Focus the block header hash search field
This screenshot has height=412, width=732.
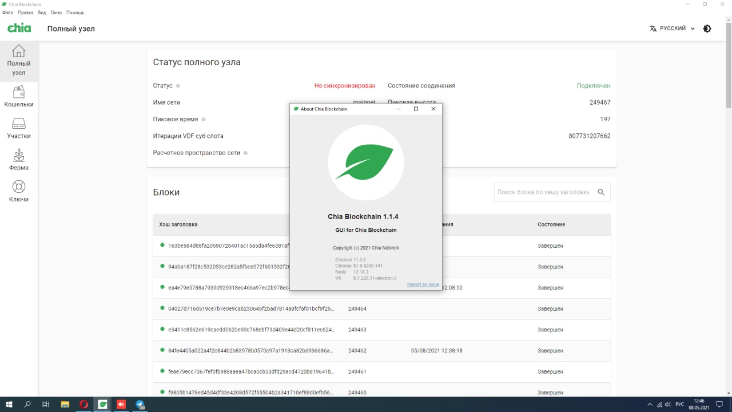click(x=543, y=192)
